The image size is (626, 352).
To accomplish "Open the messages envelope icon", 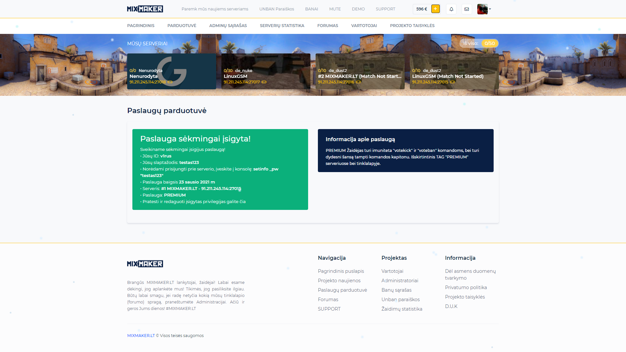I will click(x=467, y=9).
